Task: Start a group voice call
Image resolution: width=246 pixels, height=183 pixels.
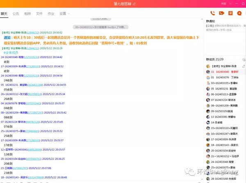Action: (213, 13)
